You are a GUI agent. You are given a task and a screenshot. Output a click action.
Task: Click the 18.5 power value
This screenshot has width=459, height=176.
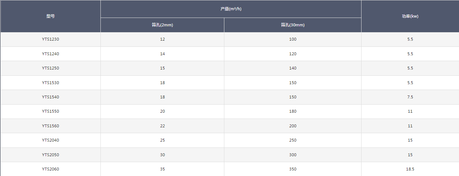pos(410,169)
